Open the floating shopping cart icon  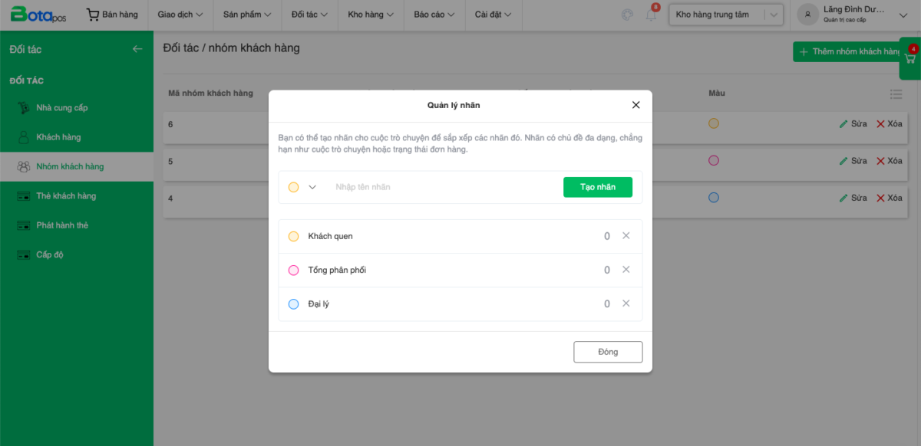pos(910,60)
